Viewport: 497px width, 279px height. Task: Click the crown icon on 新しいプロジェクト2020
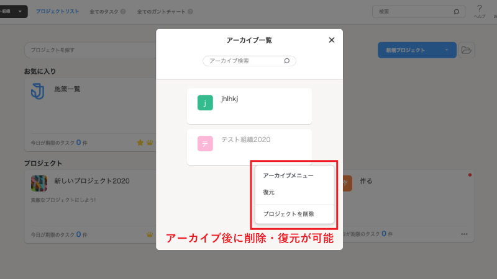point(149,234)
